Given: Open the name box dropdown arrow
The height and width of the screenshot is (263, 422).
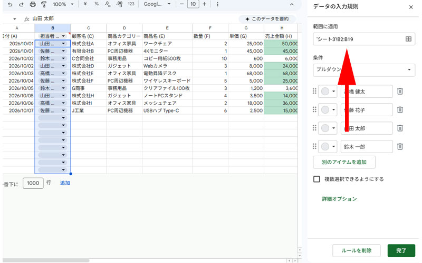Looking at the screenshot, I should pos(15,19).
